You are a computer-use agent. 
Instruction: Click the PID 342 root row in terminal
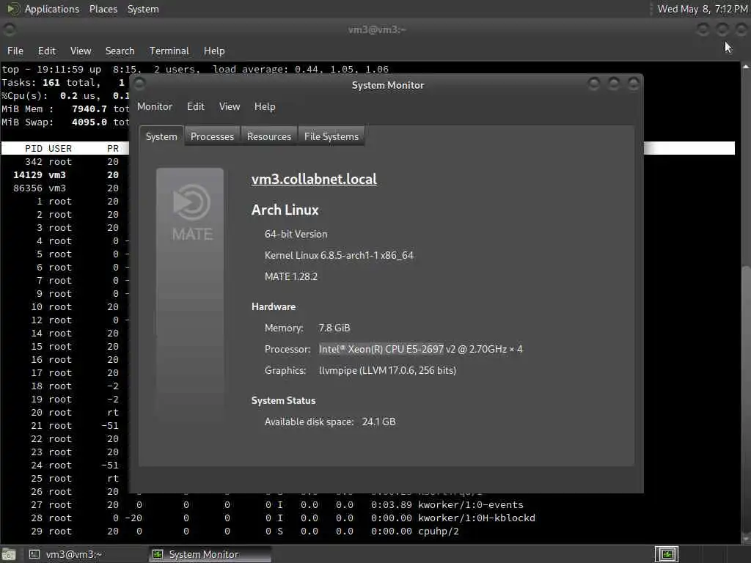click(65, 162)
